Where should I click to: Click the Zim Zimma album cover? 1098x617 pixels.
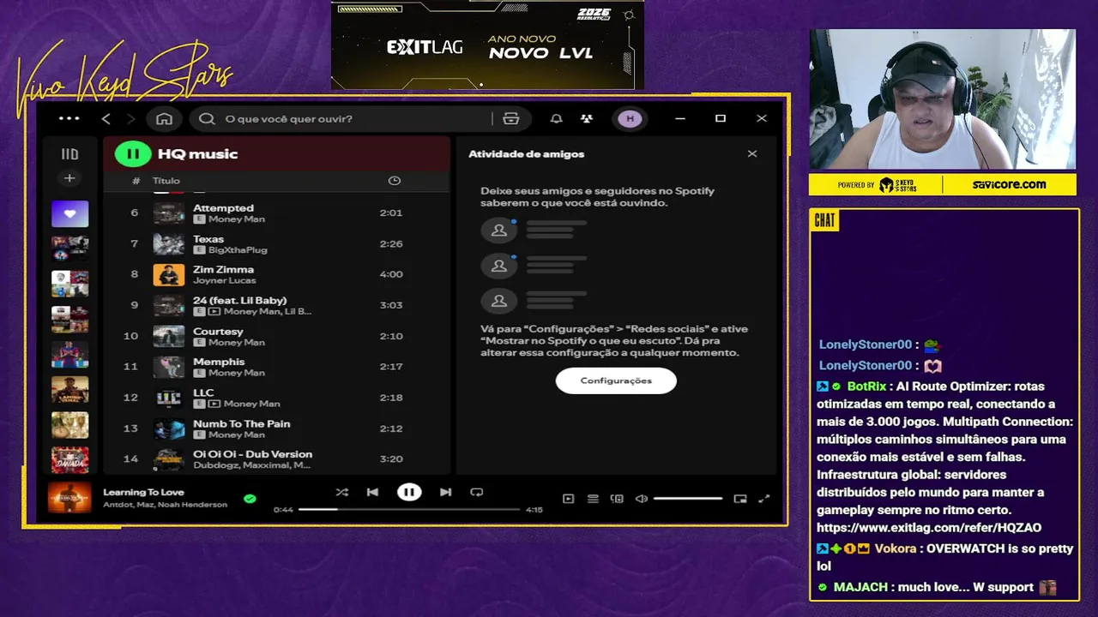169,274
